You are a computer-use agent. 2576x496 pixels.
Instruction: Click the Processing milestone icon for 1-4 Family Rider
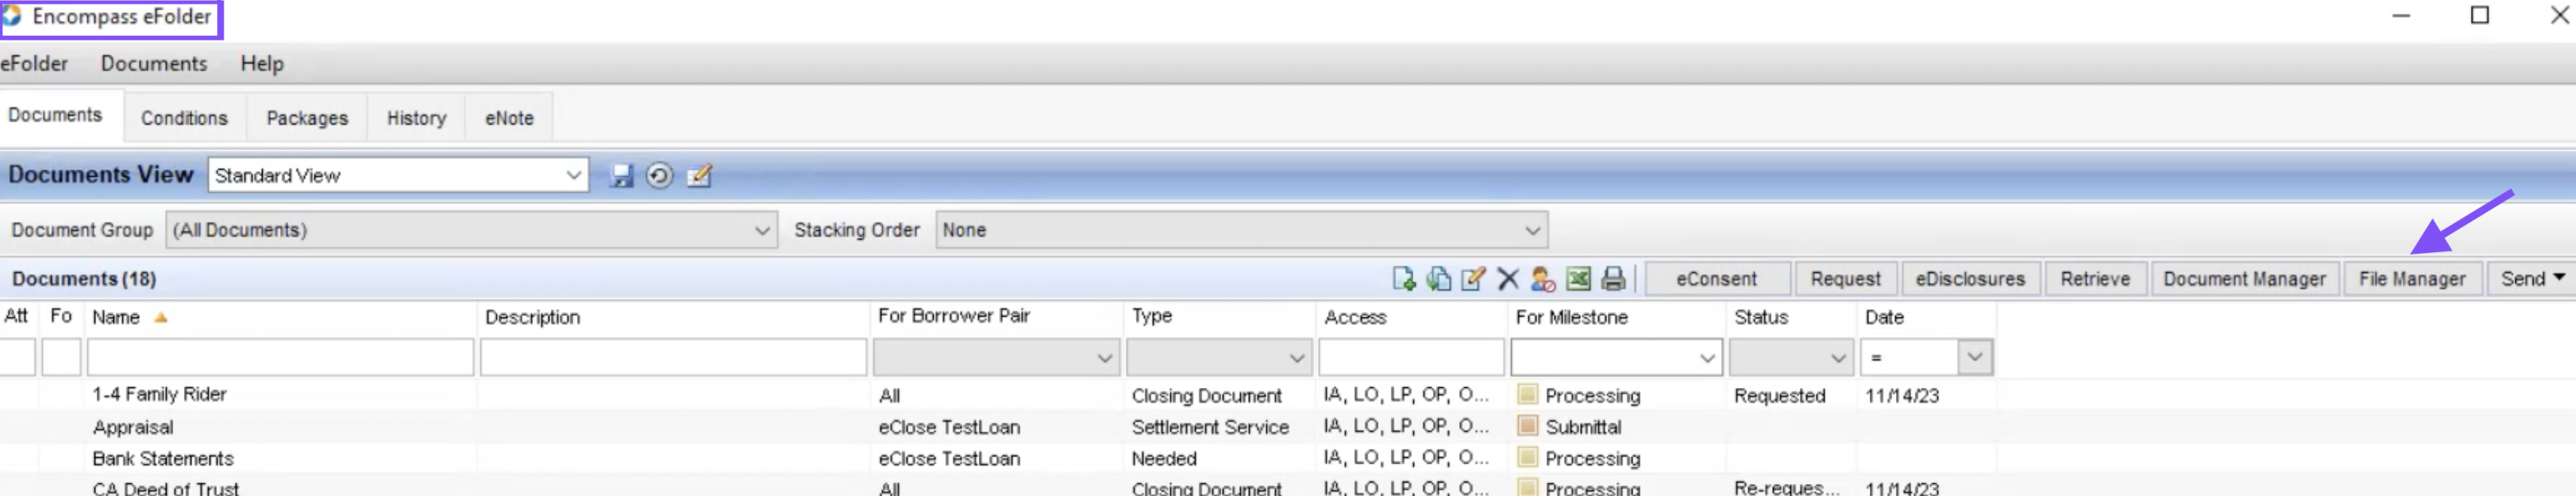1527,395
